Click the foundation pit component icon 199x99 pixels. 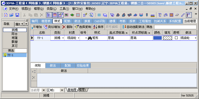pyautogui.click(x=112, y=15)
